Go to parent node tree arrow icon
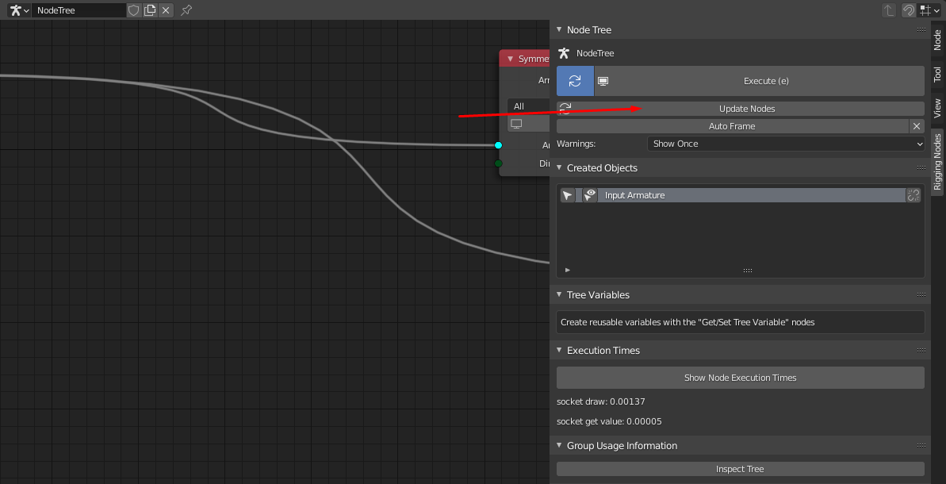Viewport: 946px width, 484px height. coord(889,10)
